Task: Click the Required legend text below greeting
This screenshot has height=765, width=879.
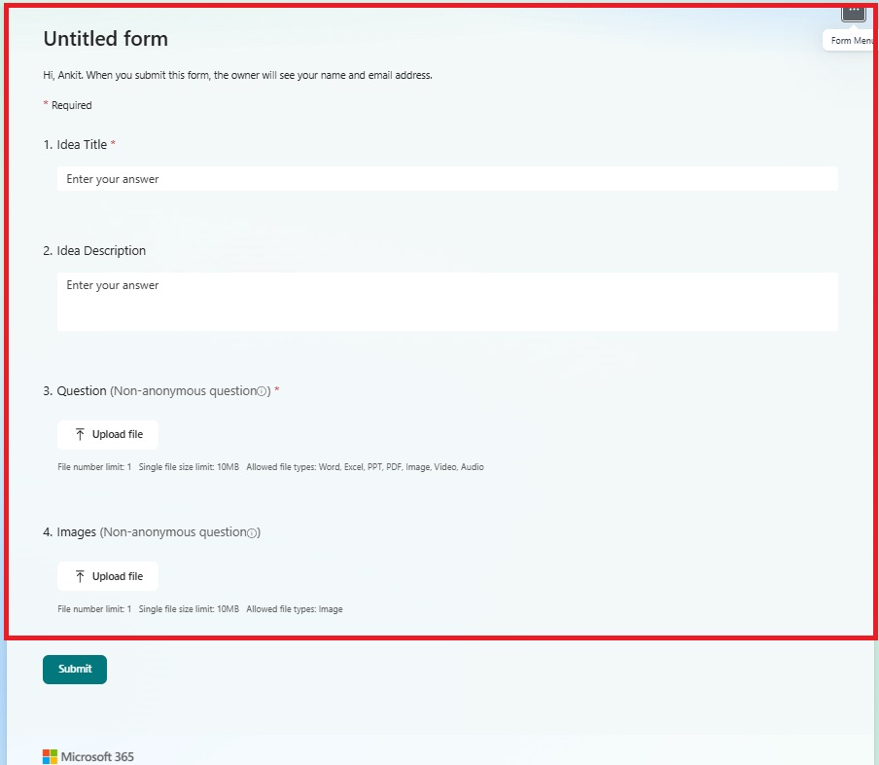Action: pos(71,105)
